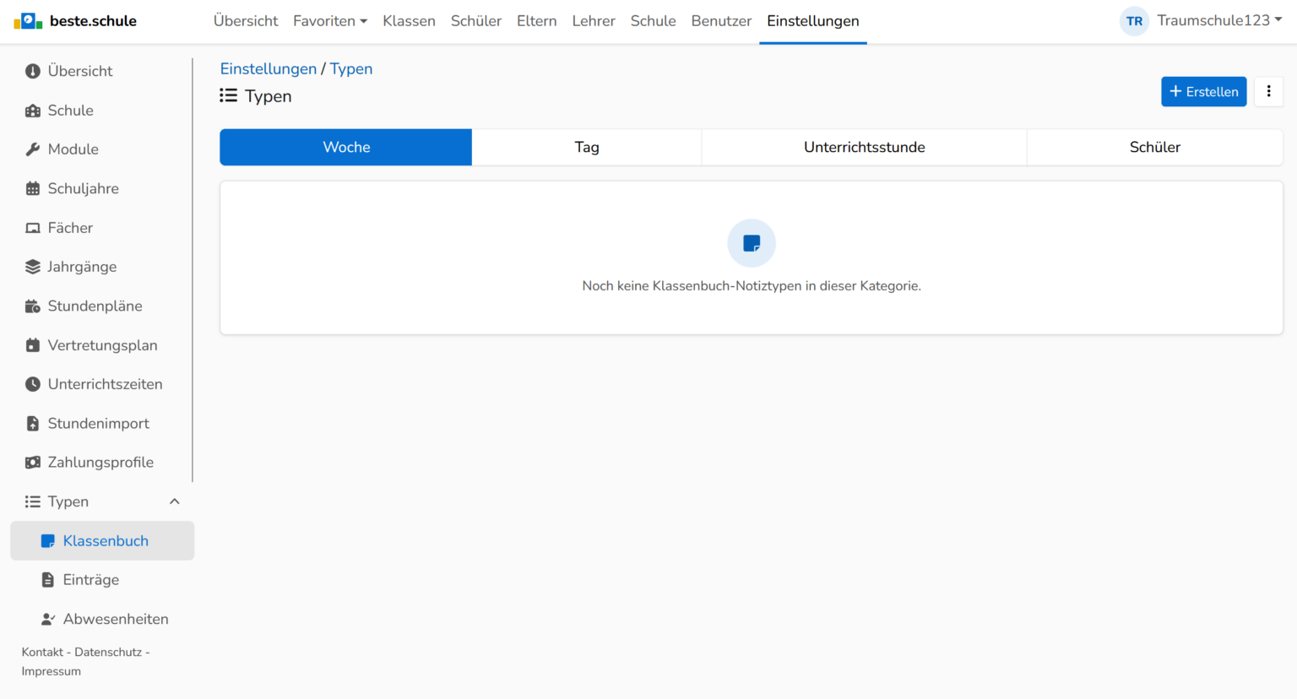
Task: Select Zahlungsprofile label in the sidebar
Action: tap(101, 463)
